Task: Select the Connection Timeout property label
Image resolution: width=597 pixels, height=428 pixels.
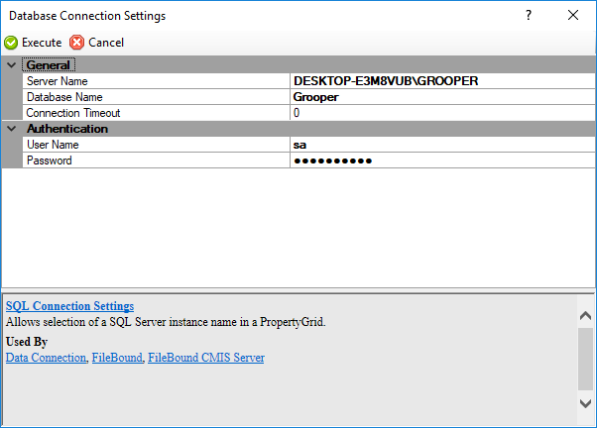Action: click(x=74, y=113)
